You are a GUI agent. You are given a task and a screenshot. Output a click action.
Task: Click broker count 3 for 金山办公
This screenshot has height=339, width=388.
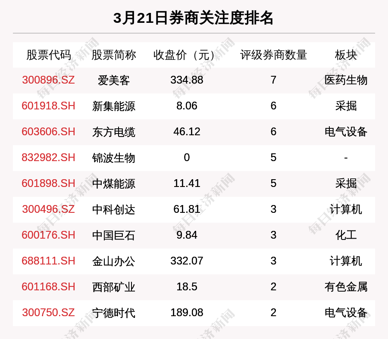(x=273, y=261)
